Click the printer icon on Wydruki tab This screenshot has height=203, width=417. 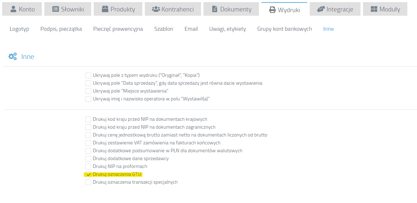[272, 10]
